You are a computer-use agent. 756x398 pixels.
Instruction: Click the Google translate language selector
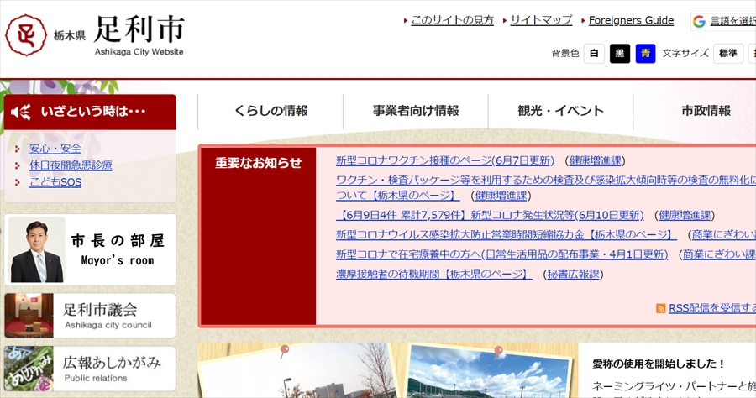(x=722, y=21)
